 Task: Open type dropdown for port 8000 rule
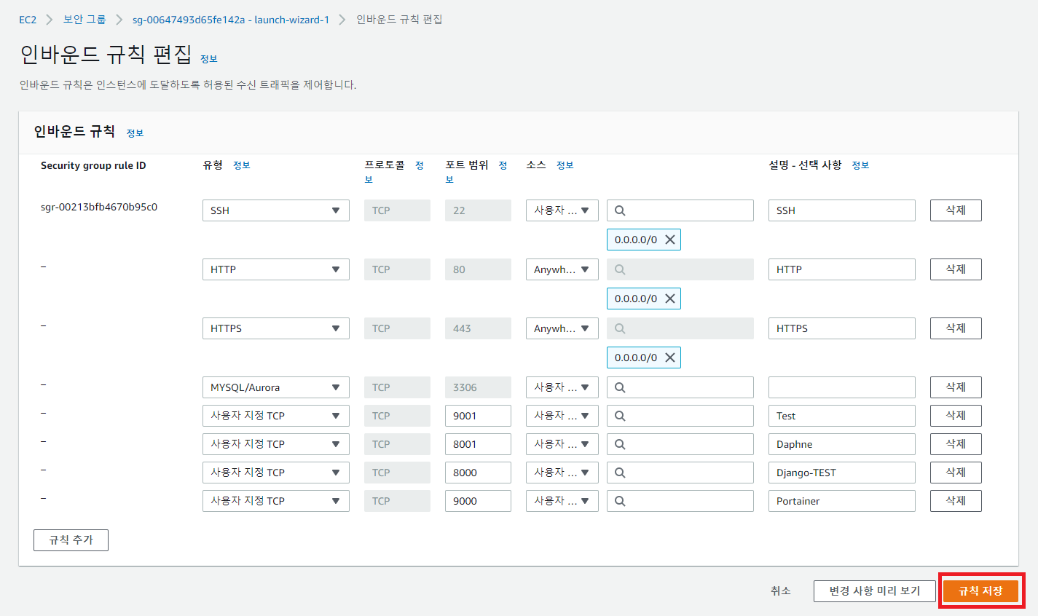pos(276,473)
